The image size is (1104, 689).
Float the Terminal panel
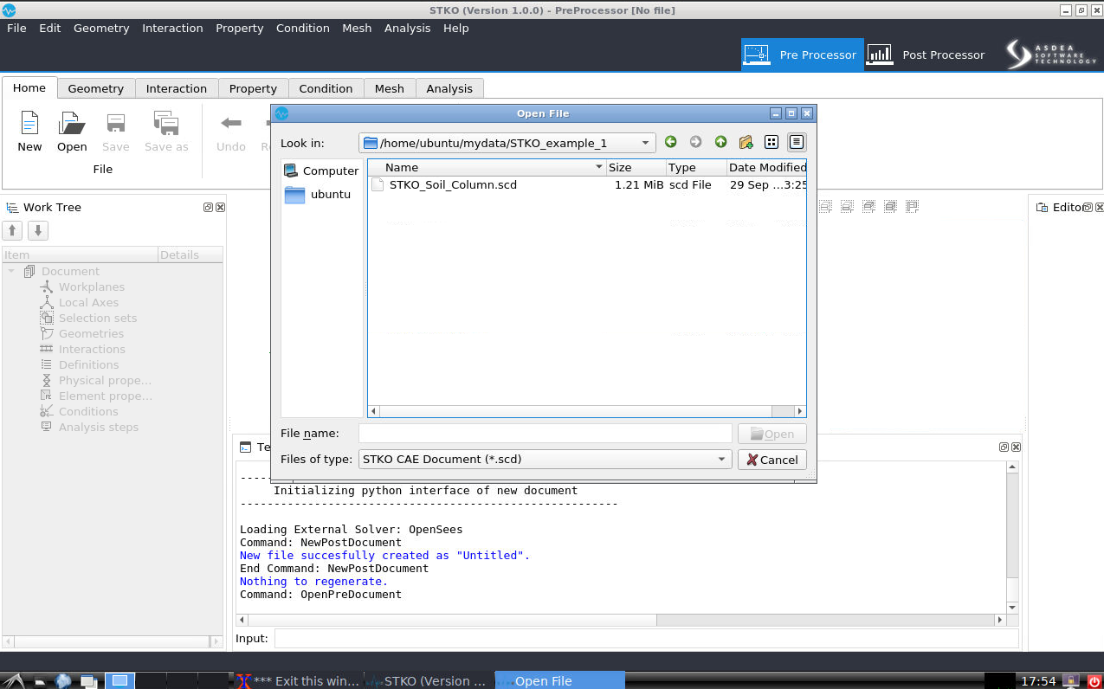click(1004, 448)
